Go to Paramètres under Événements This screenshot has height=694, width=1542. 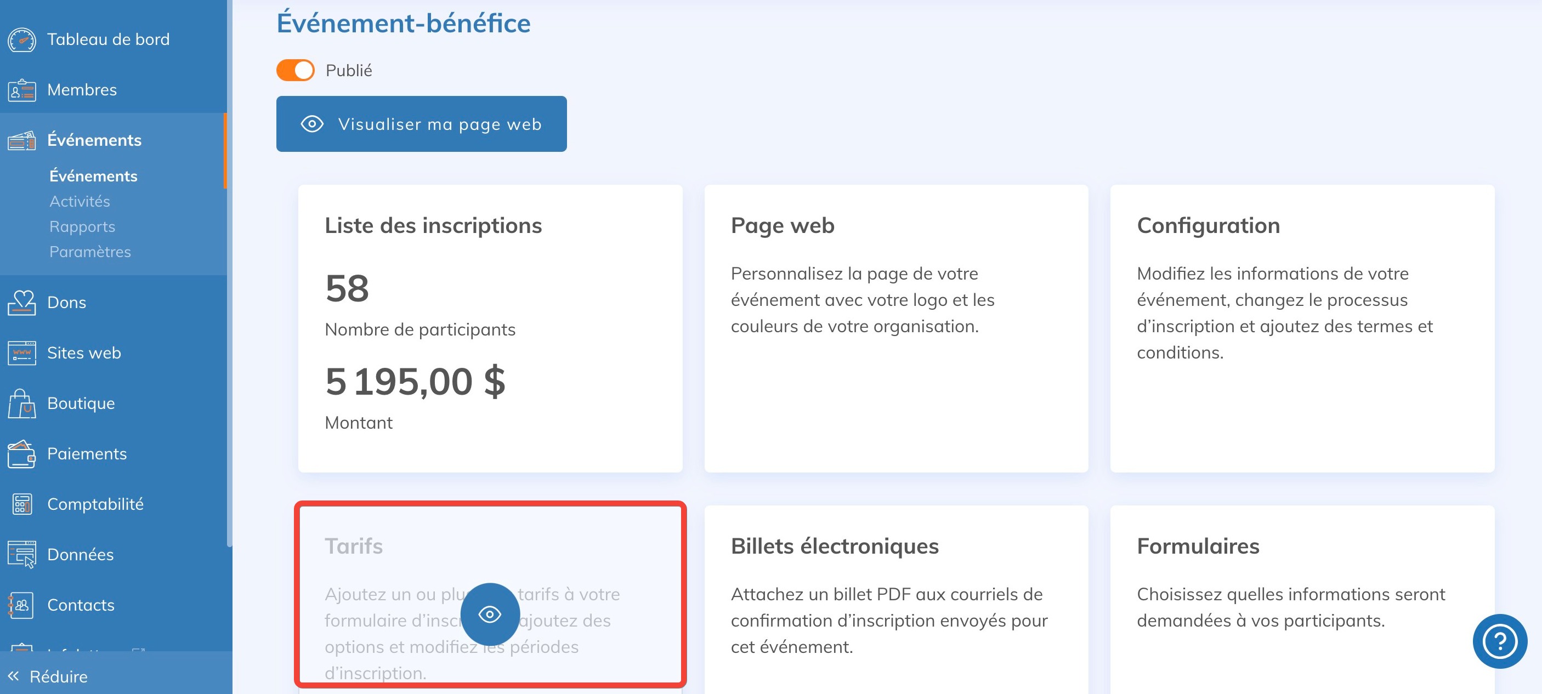pos(90,252)
